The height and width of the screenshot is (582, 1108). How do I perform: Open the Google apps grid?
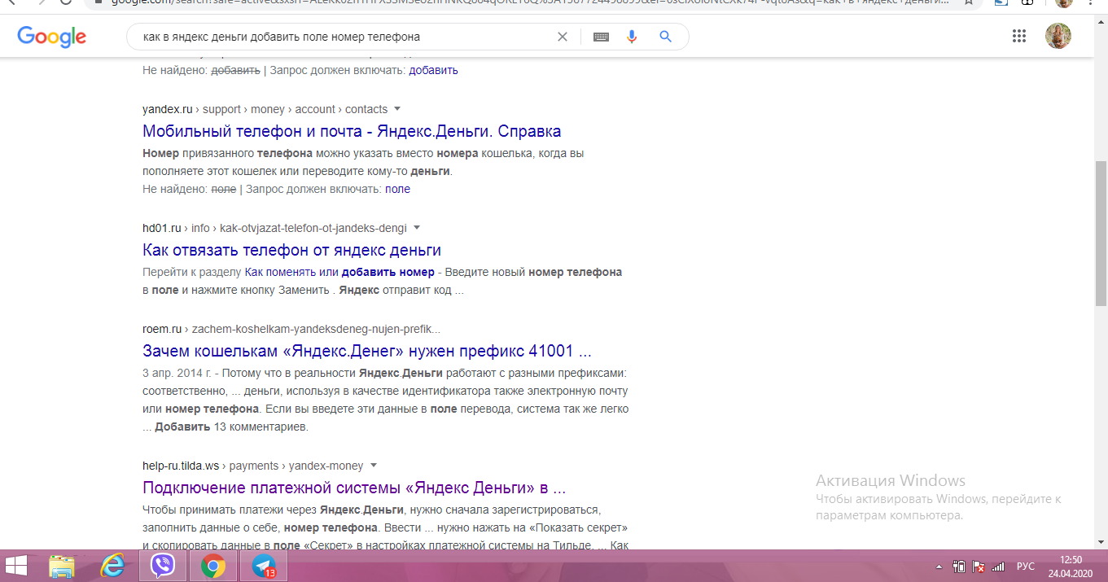pos(1018,36)
